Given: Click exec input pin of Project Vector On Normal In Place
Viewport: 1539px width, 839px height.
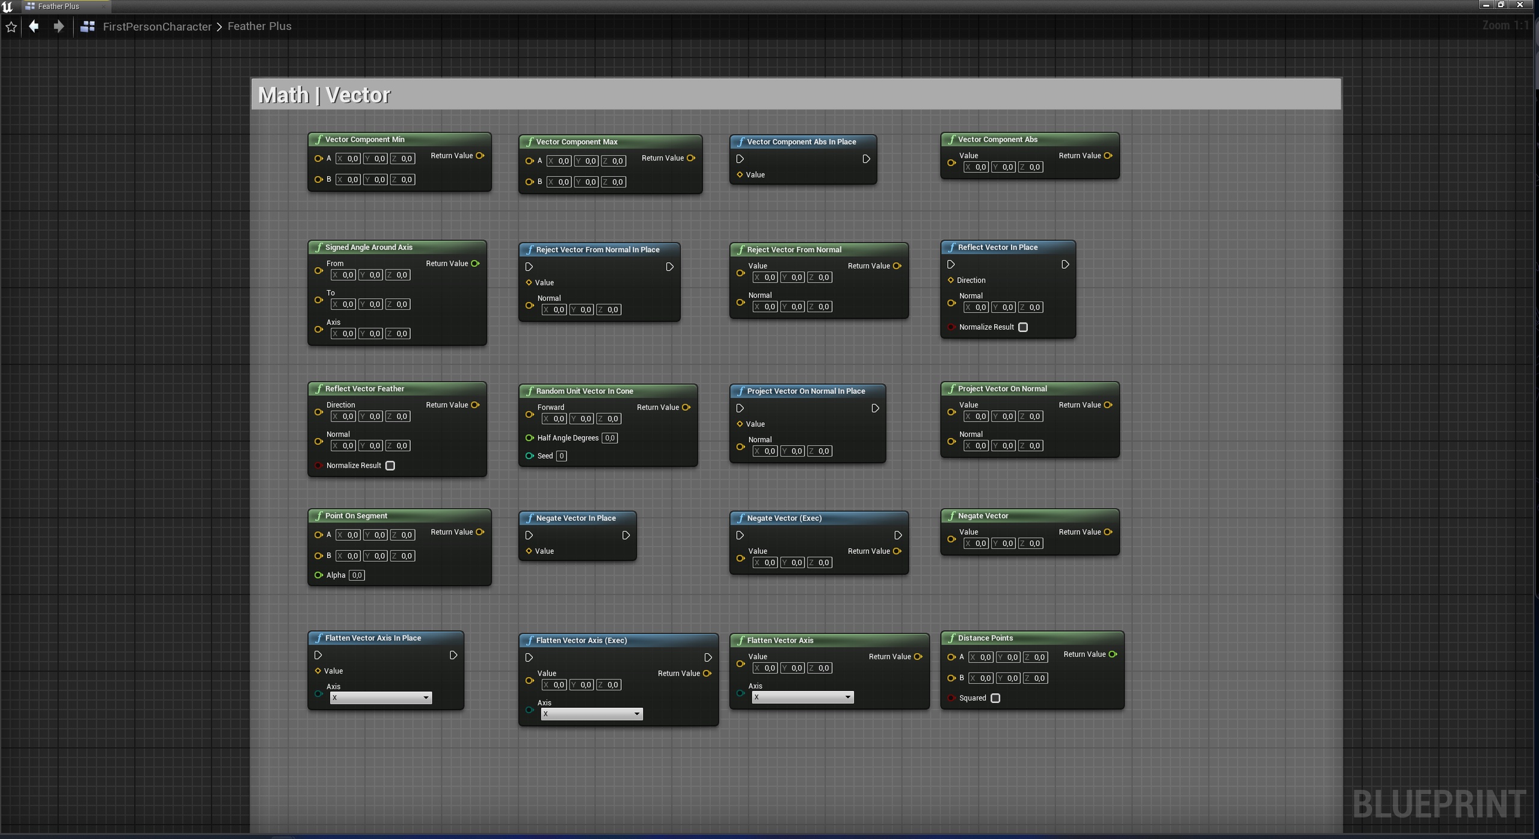Looking at the screenshot, I should pyautogui.click(x=740, y=408).
